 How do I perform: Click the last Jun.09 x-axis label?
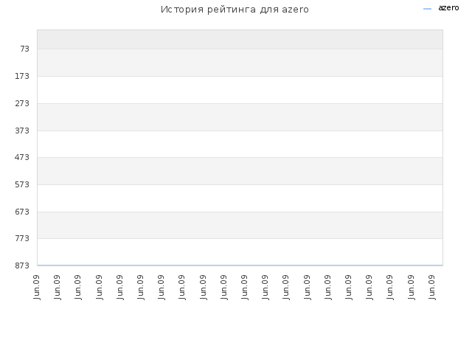(432, 287)
